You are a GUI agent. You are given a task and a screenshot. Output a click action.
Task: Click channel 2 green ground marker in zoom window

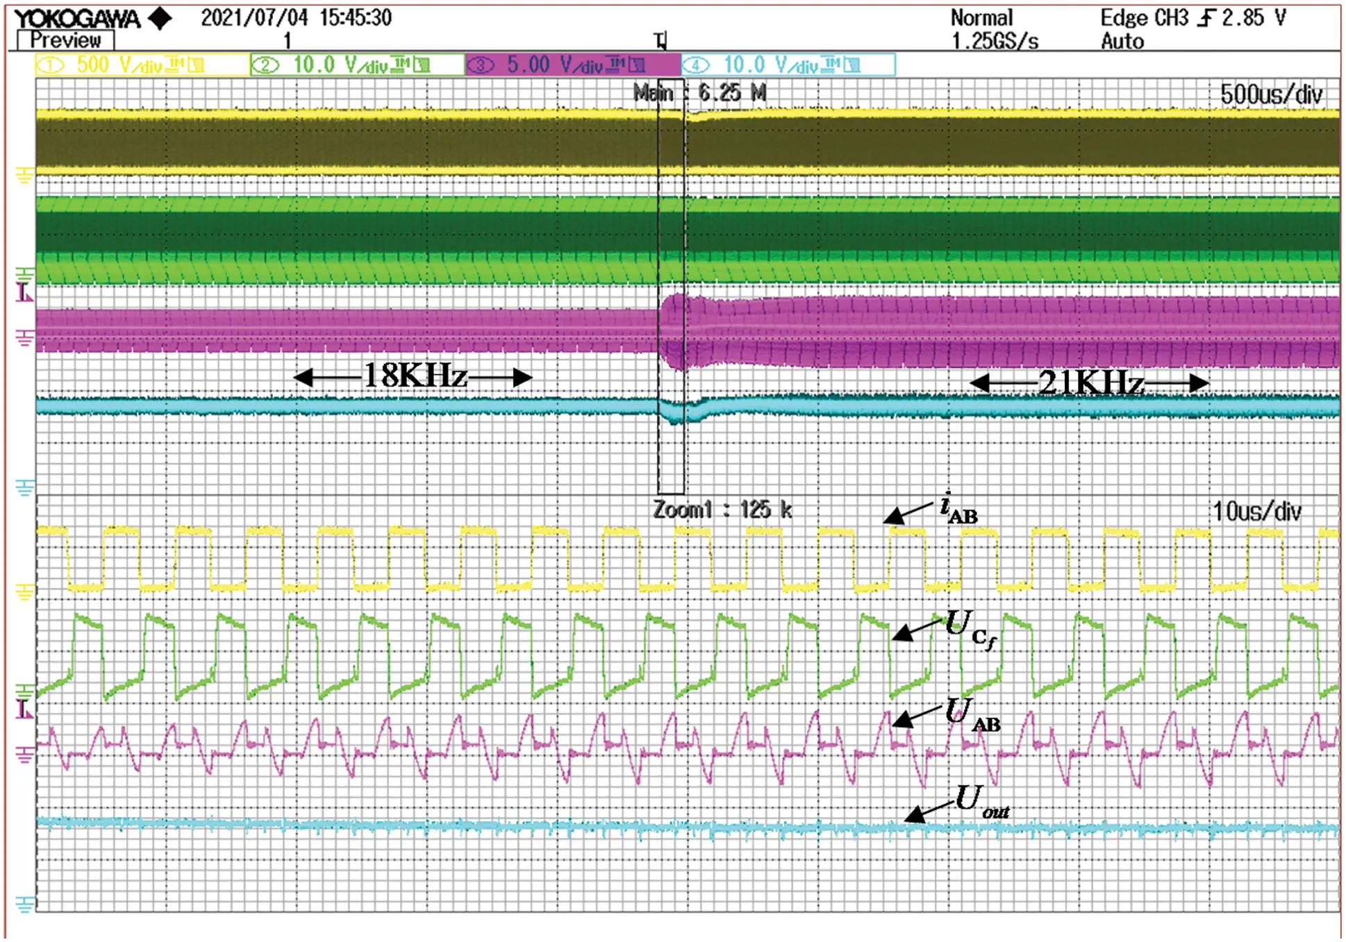pos(24,691)
